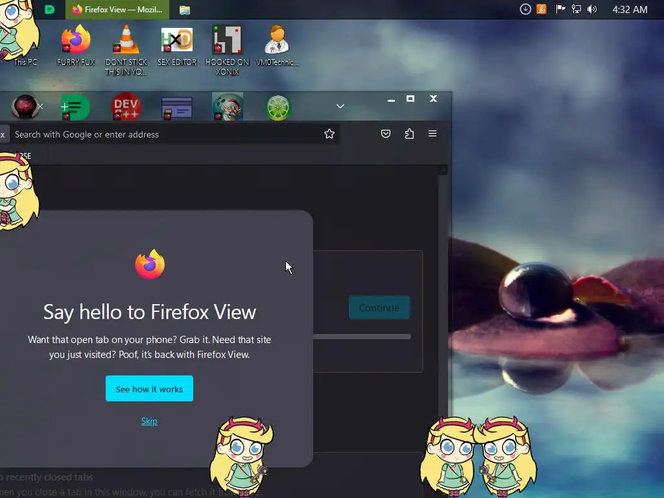Open the DONT STICK THIS IN YO... VLC cone shortcut
The height and width of the screenshot is (498, 664).
coord(126,50)
